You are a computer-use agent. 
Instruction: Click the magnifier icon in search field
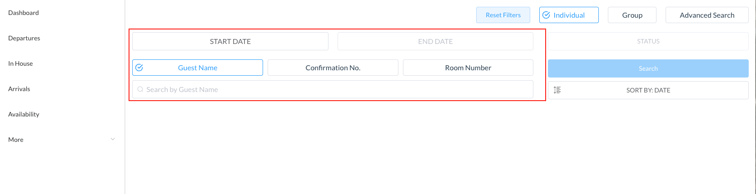point(140,90)
